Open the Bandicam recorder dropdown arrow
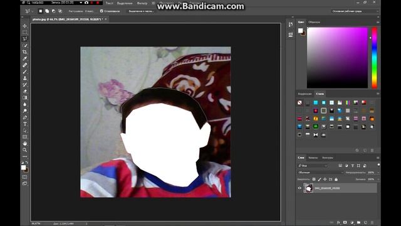401x226 pixels. pyautogui.click(x=81, y=3)
